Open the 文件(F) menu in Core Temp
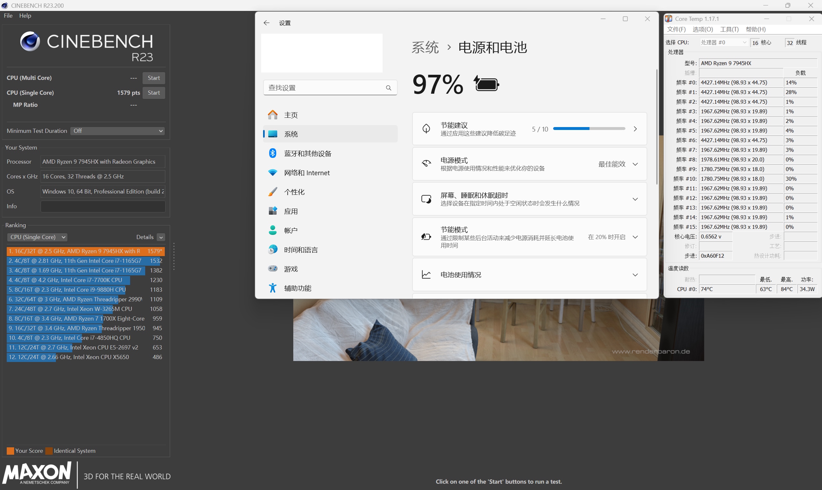Image resolution: width=822 pixels, height=490 pixels. 676,30
